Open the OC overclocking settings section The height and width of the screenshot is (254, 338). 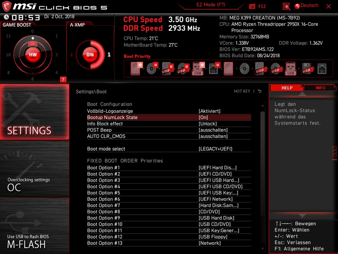(34, 169)
